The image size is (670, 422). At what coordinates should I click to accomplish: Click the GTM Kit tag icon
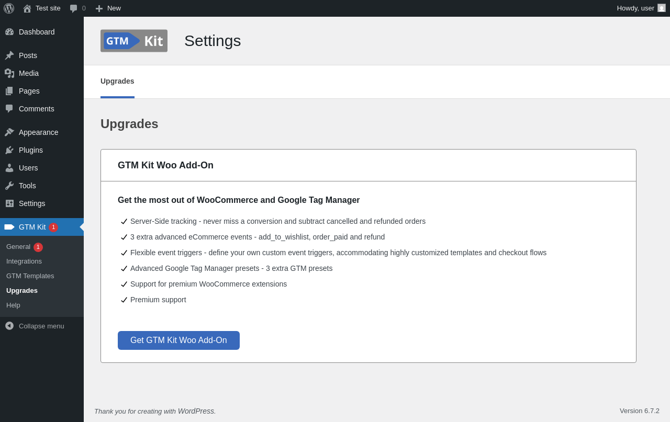(9, 227)
